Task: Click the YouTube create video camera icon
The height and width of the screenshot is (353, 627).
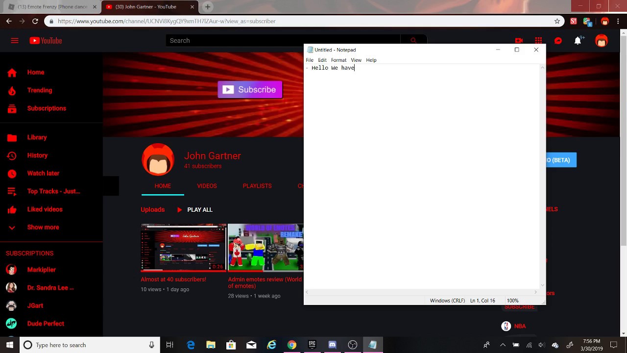Action: pyautogui.click(x=519, y=41)
